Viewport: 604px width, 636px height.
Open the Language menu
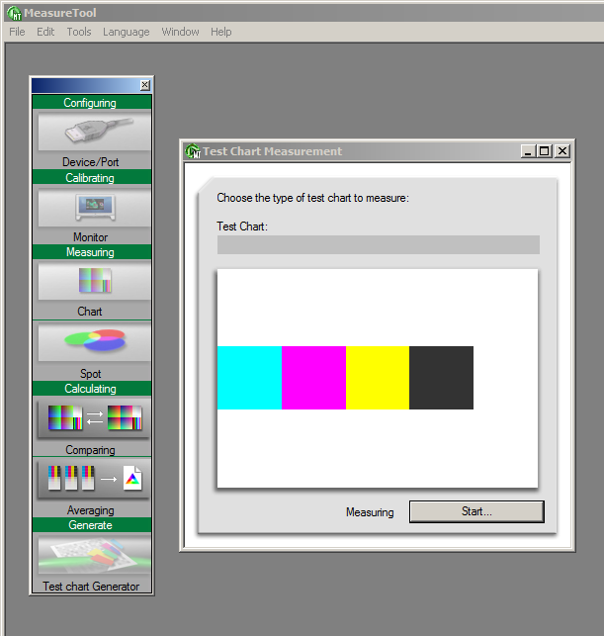pyautogui.click(x=127, y=32)
